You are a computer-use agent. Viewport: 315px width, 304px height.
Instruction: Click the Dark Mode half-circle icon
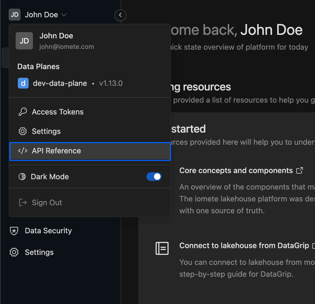pyautogui.click(x=22, y=177)
